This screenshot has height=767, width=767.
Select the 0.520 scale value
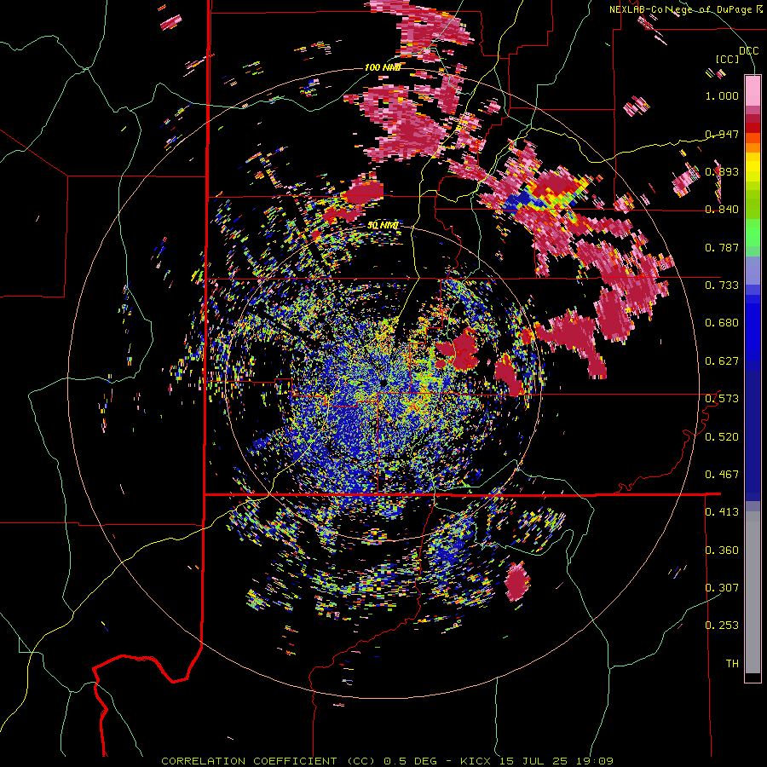point(722,437)
